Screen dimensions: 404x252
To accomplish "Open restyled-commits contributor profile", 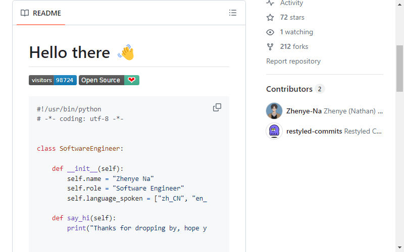I will click(x=314, y=131).
